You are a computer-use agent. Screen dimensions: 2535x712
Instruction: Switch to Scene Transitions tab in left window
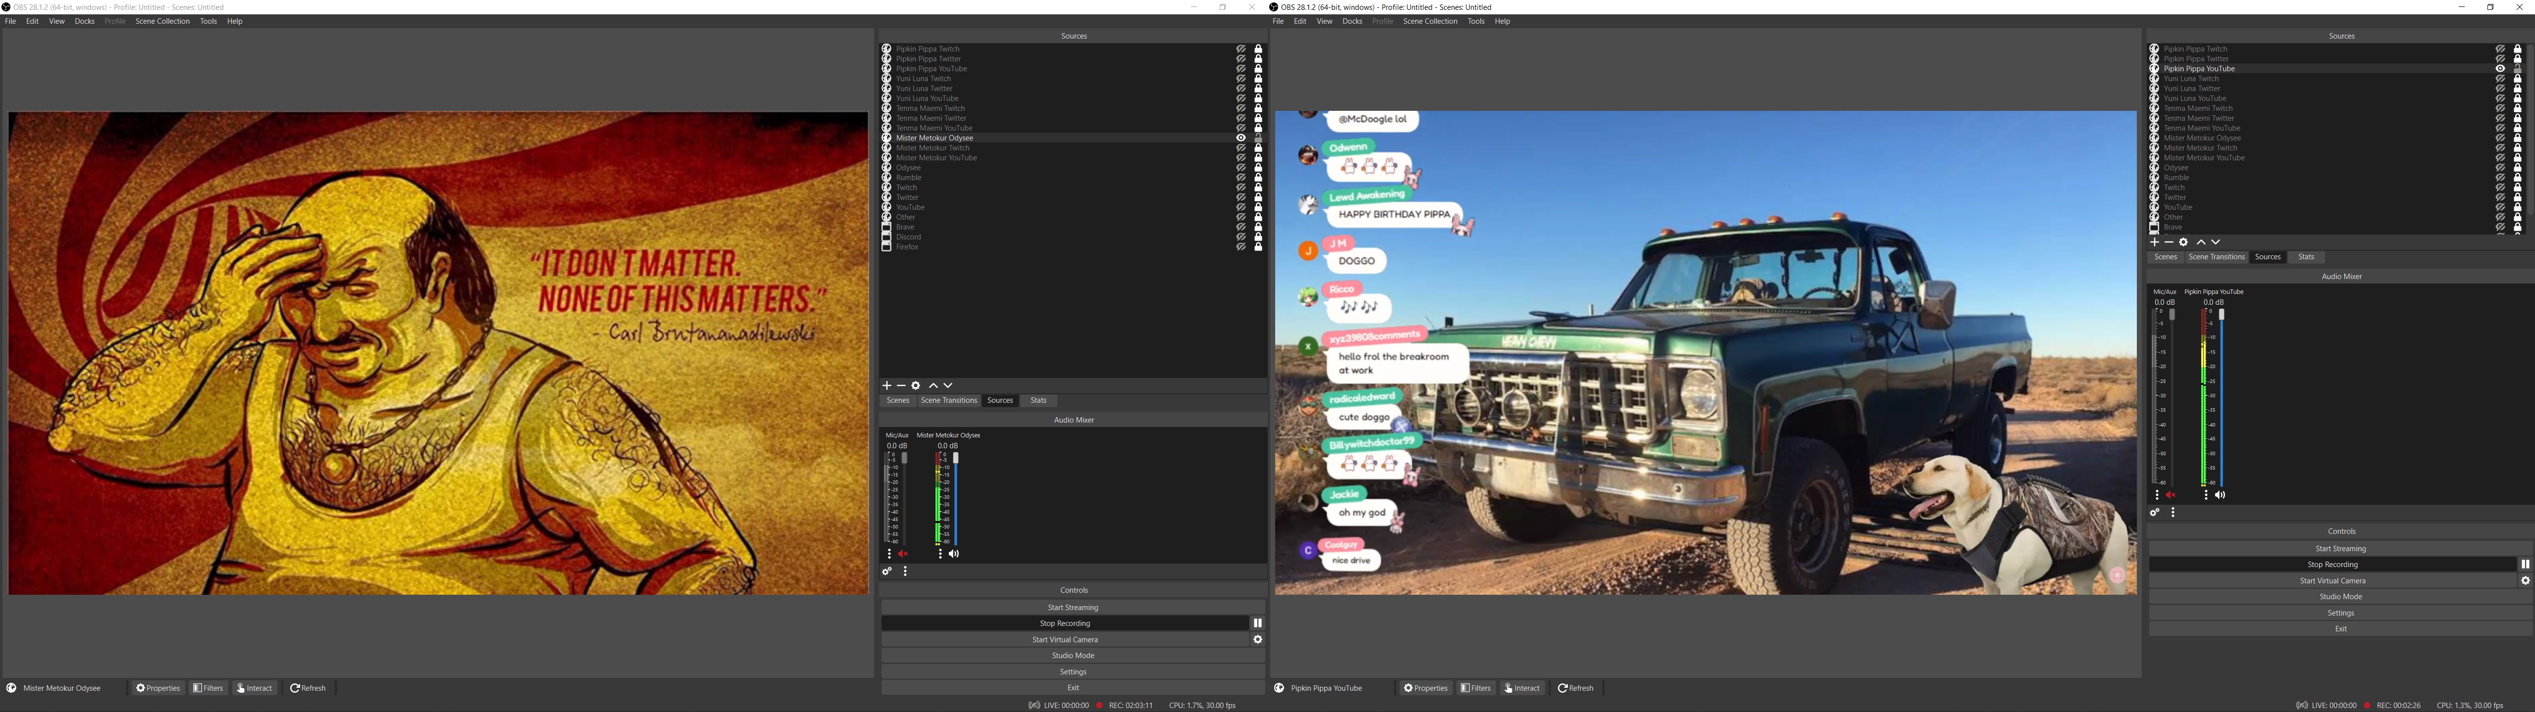tap(949, 401)
